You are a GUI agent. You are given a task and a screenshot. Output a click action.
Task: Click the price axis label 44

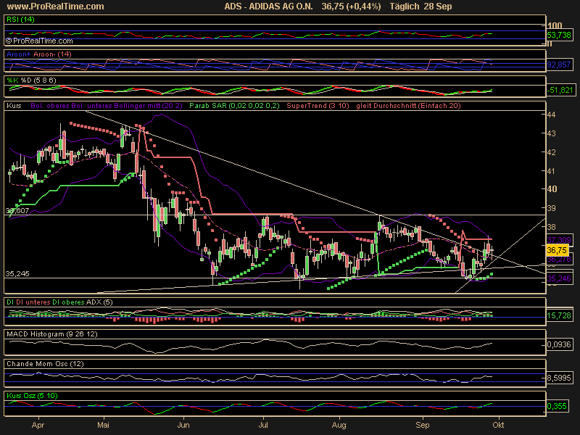click(x=551, y=115)
